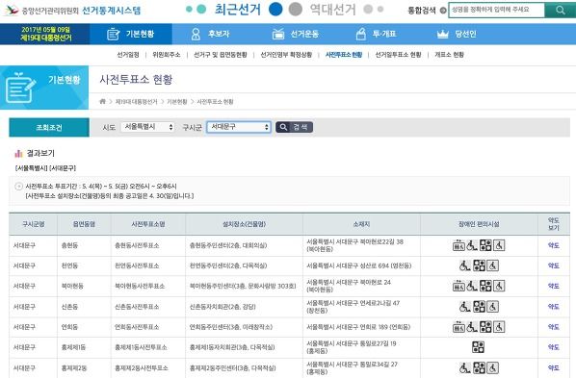
Task: Open the 선거운동 main menu
Action: [296, 34]
